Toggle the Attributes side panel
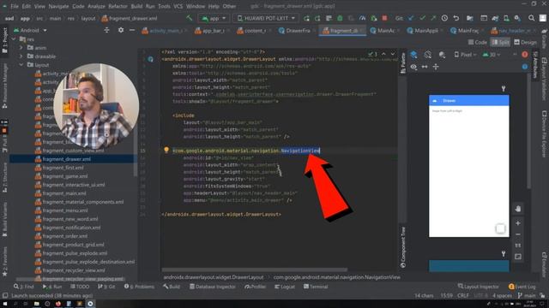 point(535,65)
